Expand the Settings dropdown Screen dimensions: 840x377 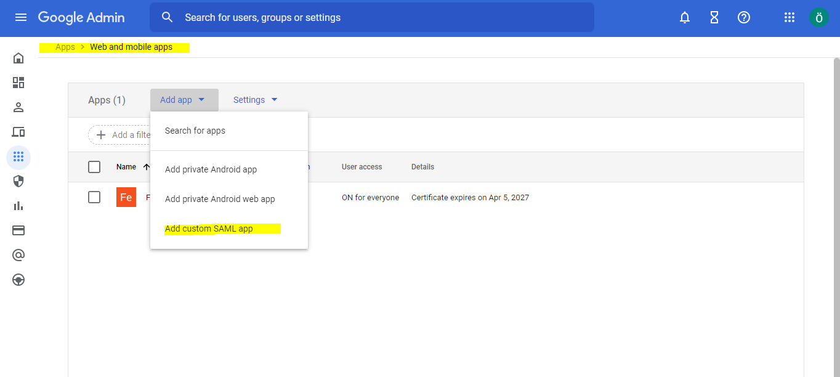(256, 100)
